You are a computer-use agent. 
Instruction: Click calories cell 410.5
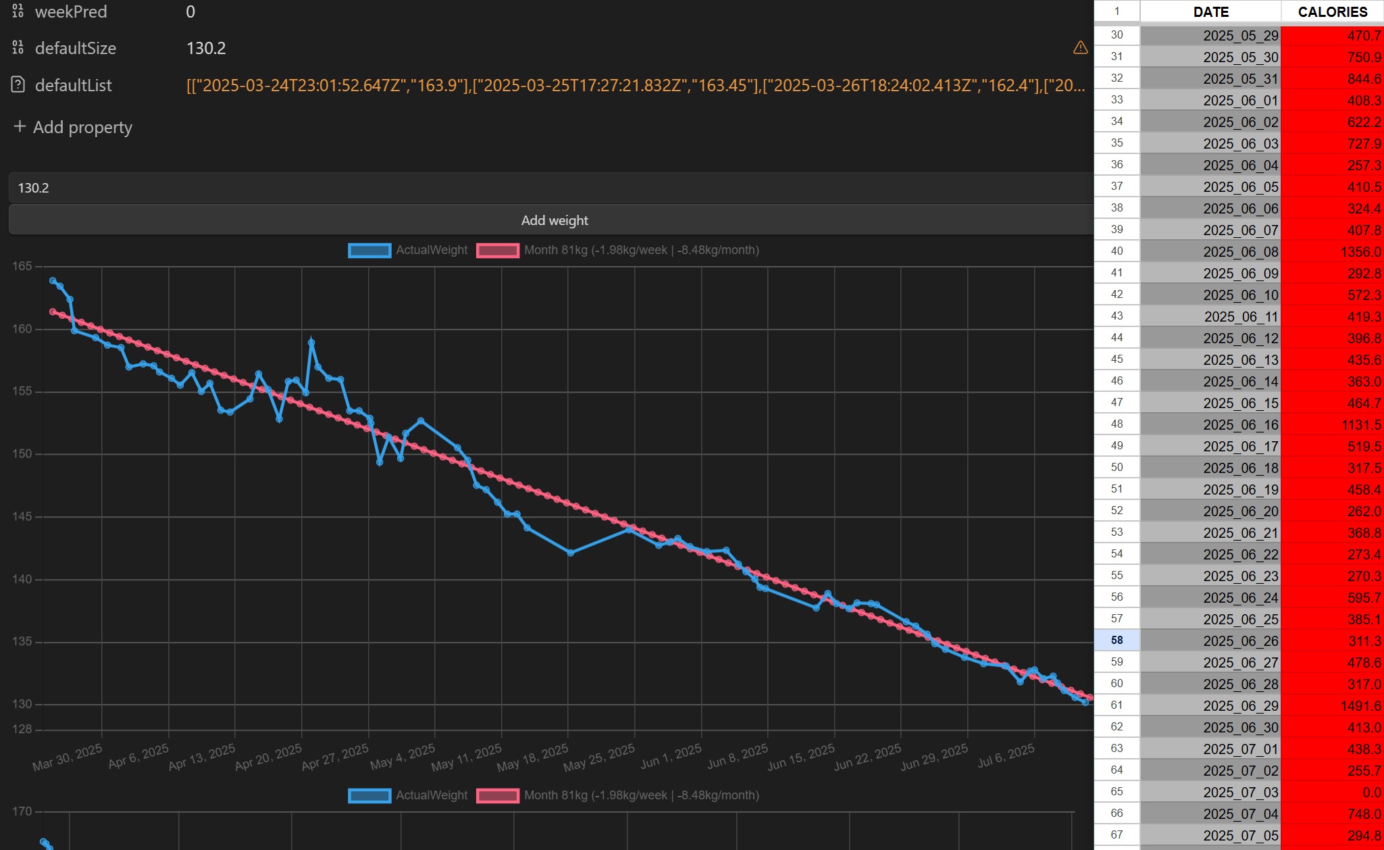[1332, 186]
